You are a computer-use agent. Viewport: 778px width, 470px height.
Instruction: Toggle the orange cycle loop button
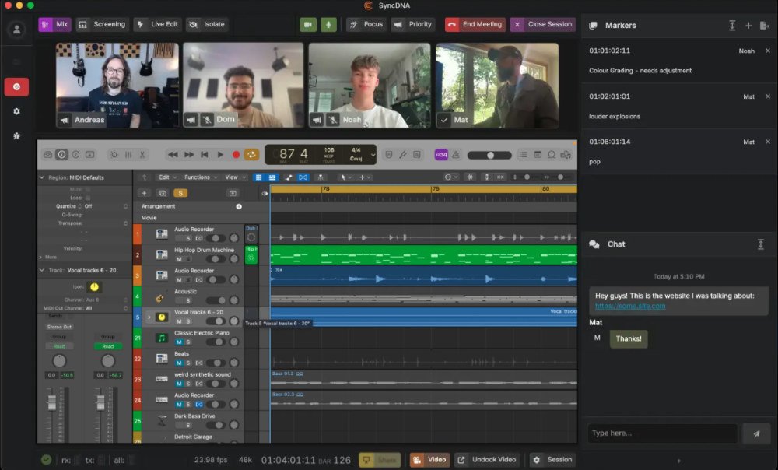[x=251, y=155]
